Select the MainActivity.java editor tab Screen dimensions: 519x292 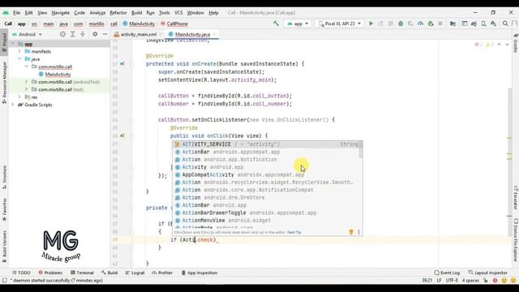pyautogui.click(x=192, y=34)
